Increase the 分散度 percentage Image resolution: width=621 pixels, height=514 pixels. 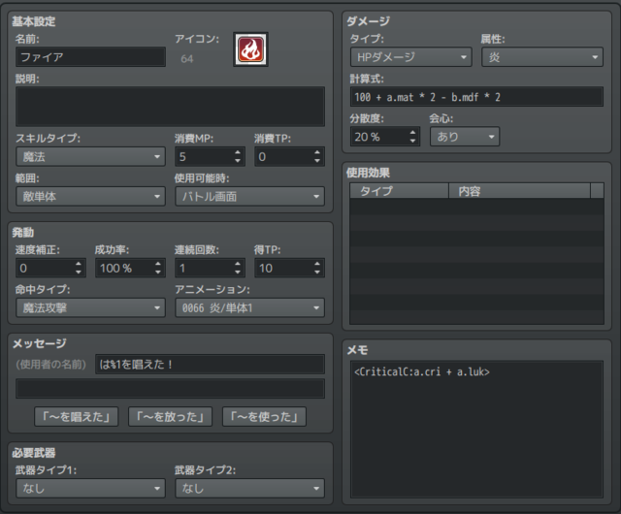pos(412,133)
